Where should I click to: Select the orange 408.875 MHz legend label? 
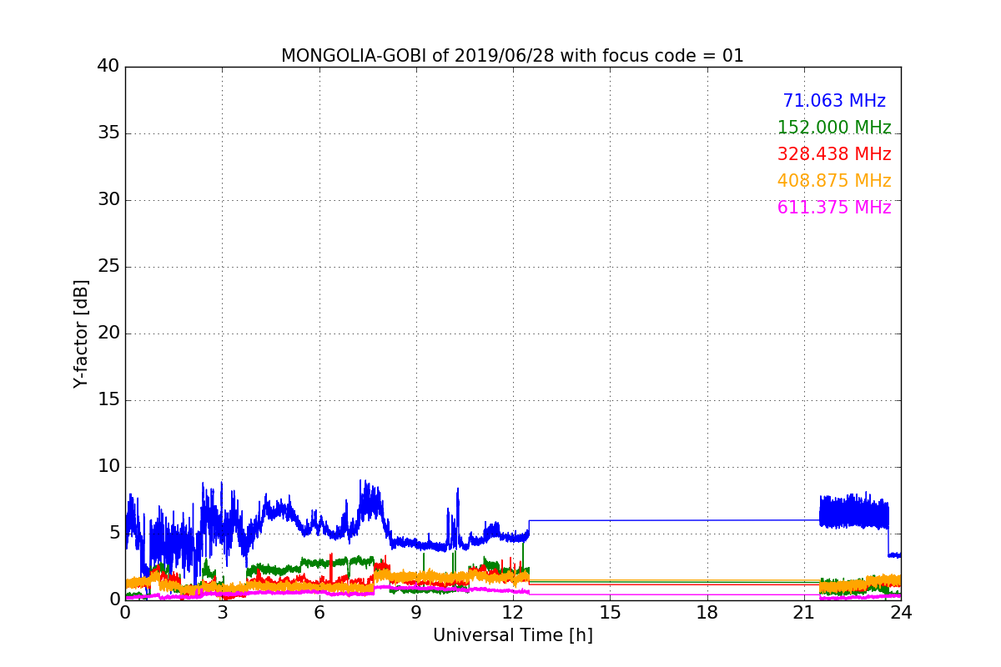pyautogui.click(x=834, y=181)
